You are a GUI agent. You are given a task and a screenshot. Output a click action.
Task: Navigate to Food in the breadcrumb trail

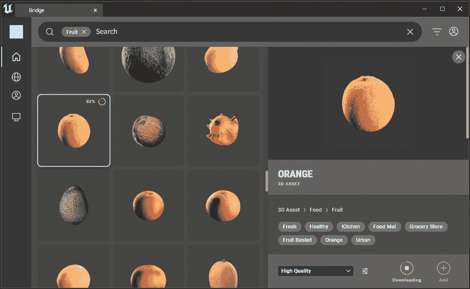pyautogui.click(x=316, y=210)
